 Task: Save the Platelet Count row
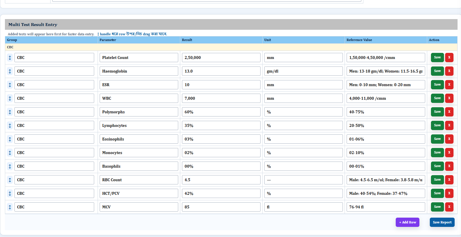tap(437, 58)
